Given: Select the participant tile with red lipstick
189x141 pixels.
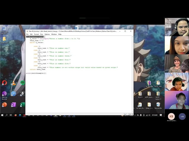Looking at the screenshot, I should coord(177,45).
